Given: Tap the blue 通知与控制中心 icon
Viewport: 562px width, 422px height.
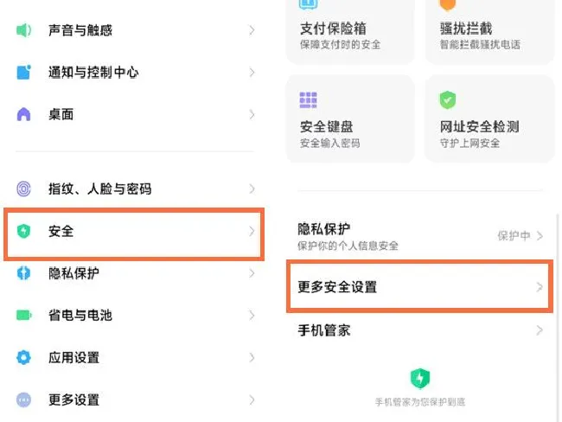Looking at the screenshot, I should [23, 72].
